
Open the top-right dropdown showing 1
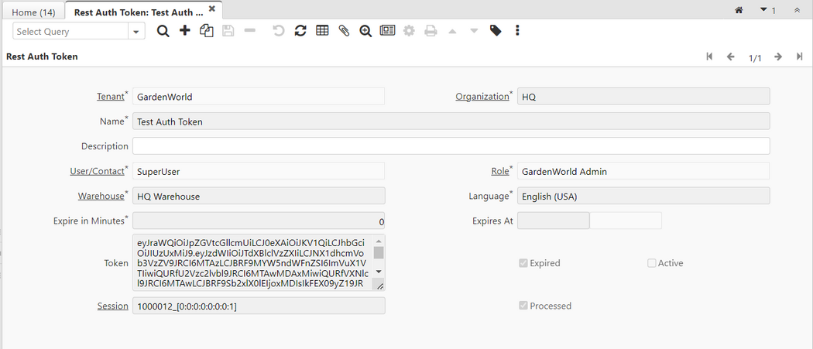point(768,10)
